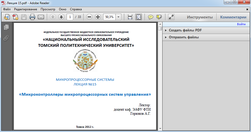Click the scrollbar down arrow
251x132 pixels.
[160, 129]
